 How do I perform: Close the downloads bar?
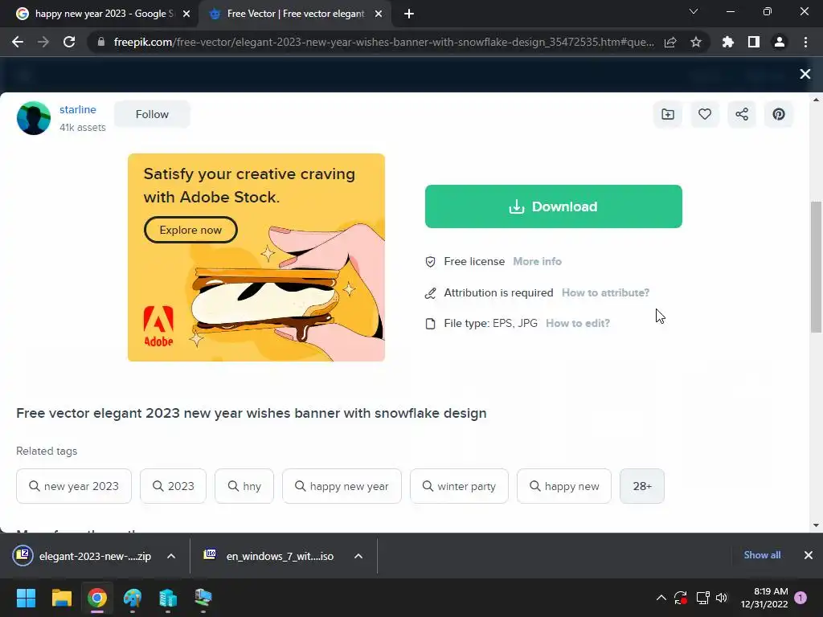coord(809,555)
